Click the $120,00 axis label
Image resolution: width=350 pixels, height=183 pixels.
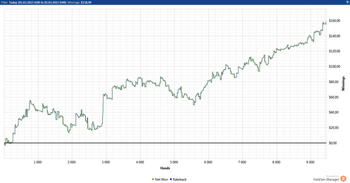334,51
